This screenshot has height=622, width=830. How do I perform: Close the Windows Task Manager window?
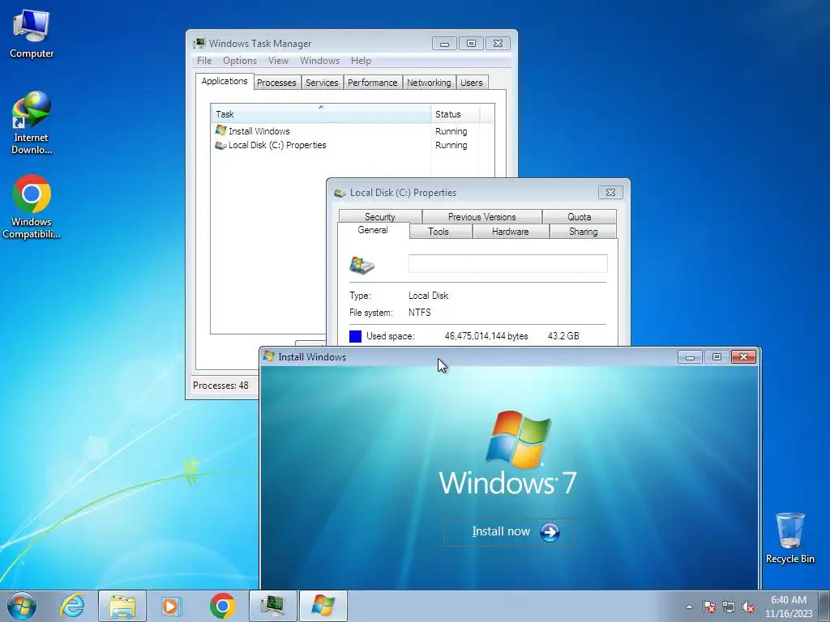(x=498, y=44)
